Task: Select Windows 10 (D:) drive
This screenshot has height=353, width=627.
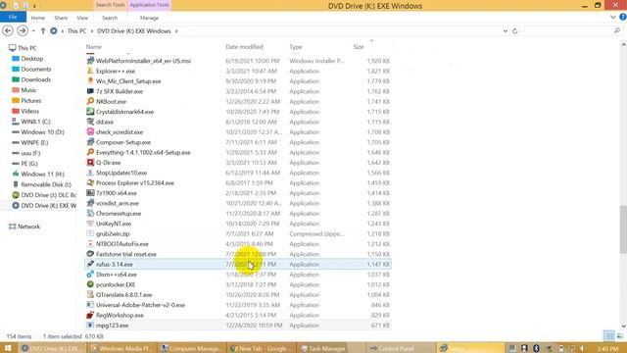Action: pos(42,132)
